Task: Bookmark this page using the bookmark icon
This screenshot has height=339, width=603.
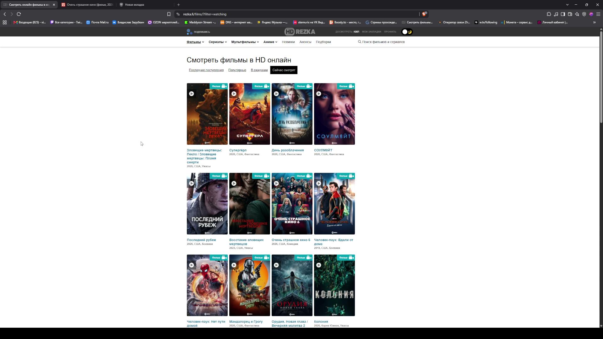Action: pyautogui.click(x=169, y=14)
